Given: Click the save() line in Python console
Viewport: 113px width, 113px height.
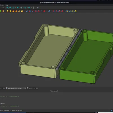Looking at the screenshot, I should (2, 103).
